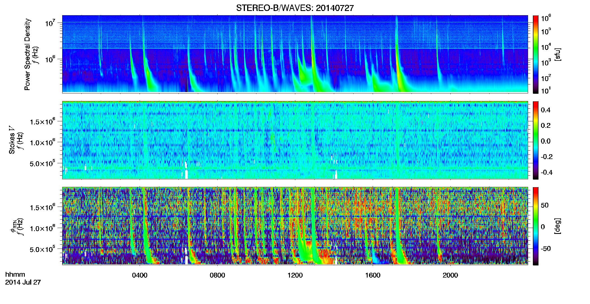Click the -50 degrees colorbar tick label
This screenshot has height=304, width=590.
[x=546, y=249]
